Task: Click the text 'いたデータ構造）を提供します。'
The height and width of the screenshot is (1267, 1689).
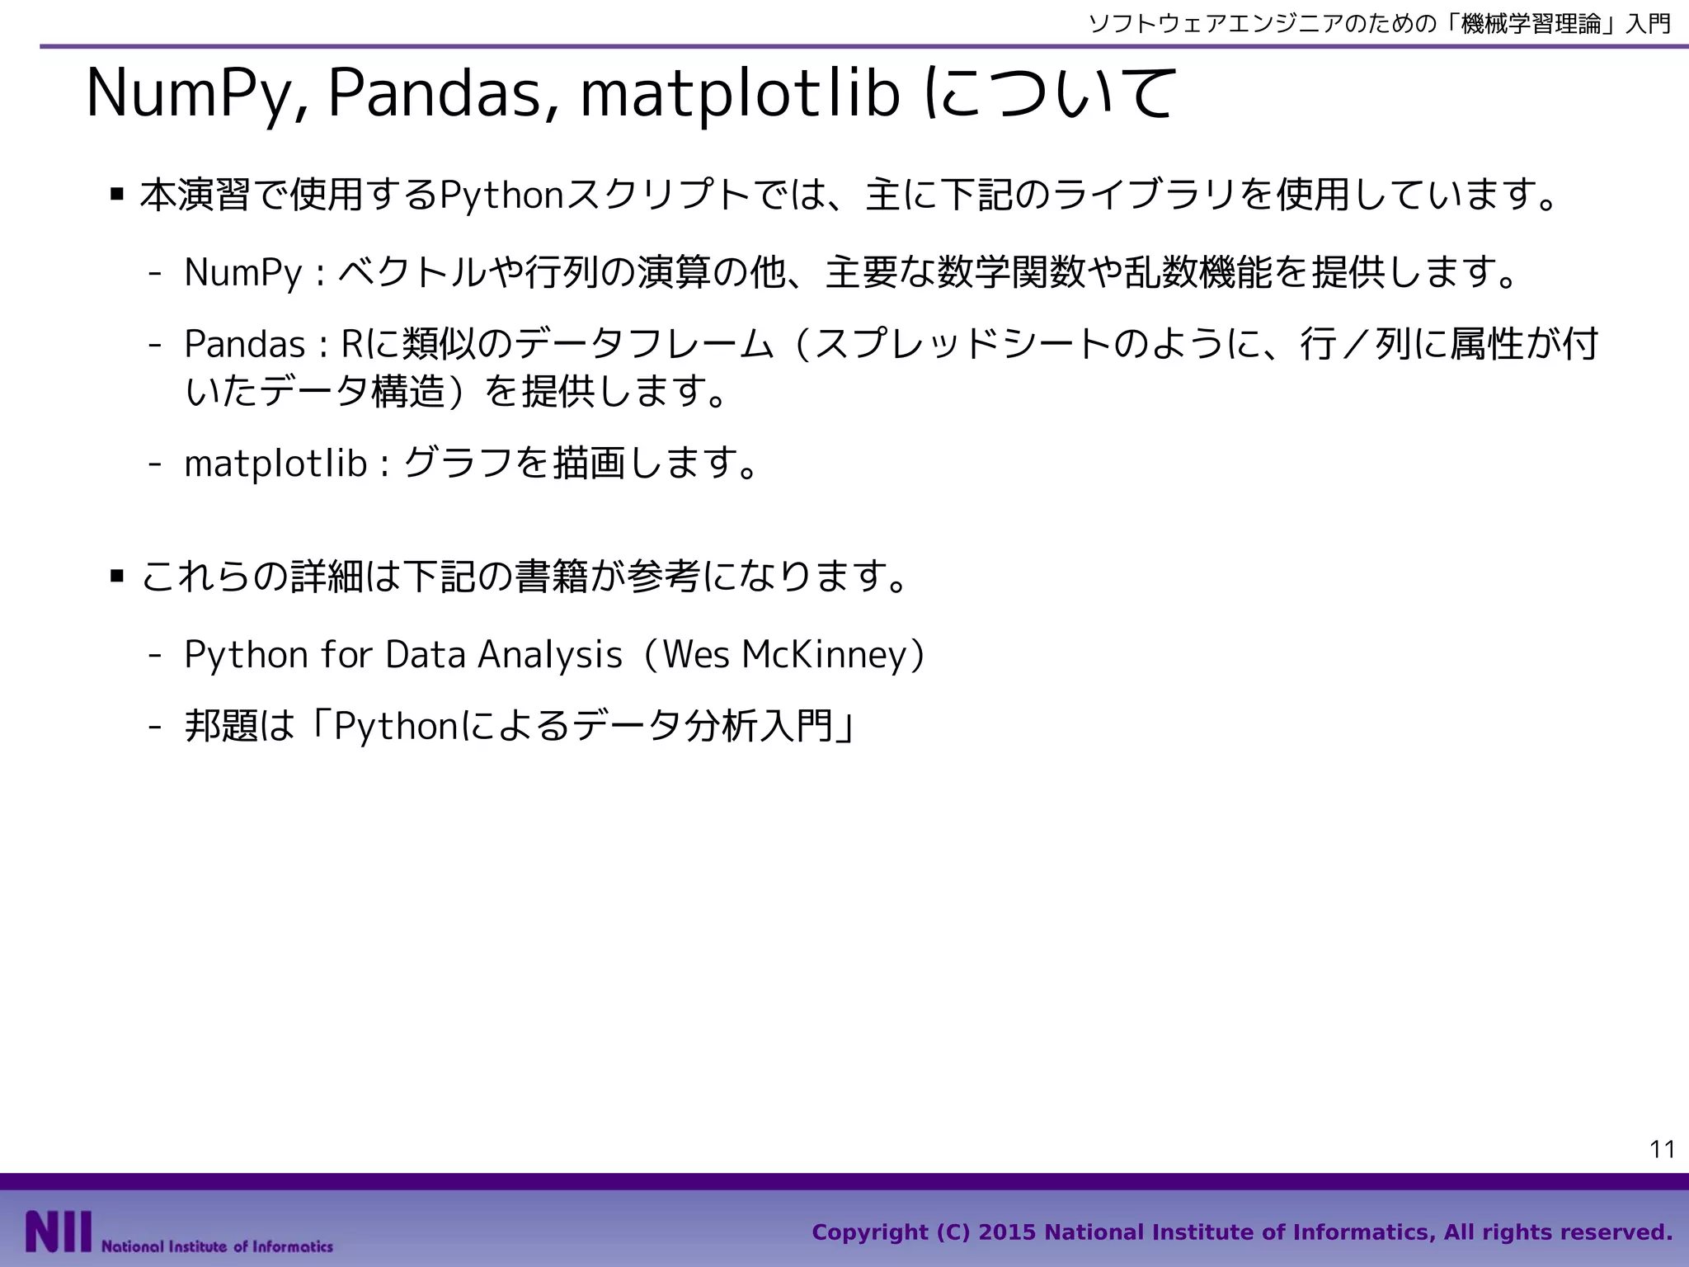Action: 459,391
